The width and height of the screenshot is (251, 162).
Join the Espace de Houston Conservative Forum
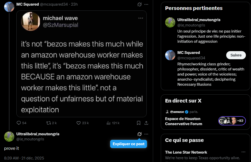(184, 121)
